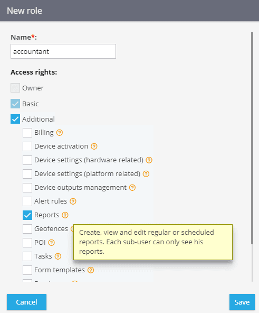Toggle the Additional access rights checkbox
Screen dimensions: 259x313
tap(15, 119)
